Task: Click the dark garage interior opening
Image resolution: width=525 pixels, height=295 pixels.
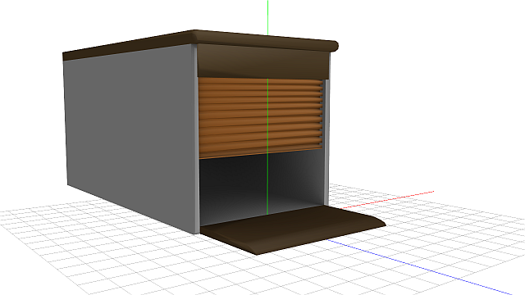Action: [x=262, y=188]
